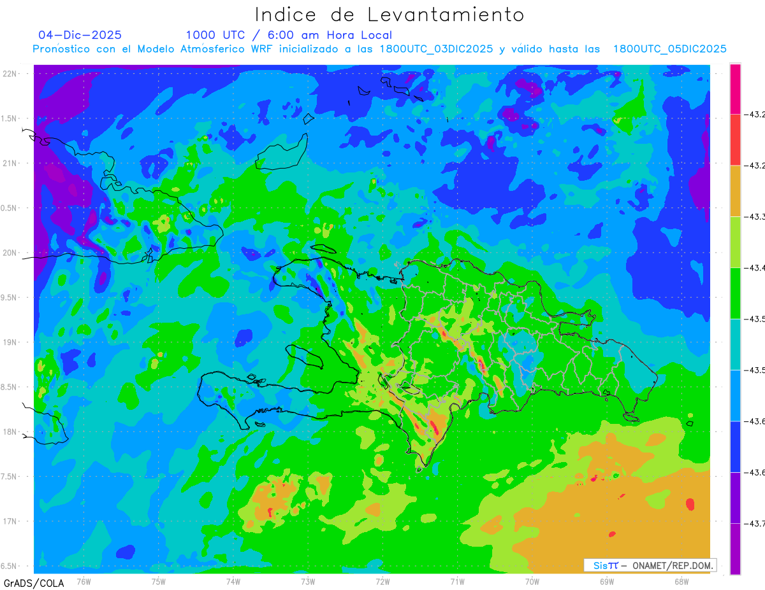
Task: Click the '22N' latitude label
Action: tap(10, 73)
